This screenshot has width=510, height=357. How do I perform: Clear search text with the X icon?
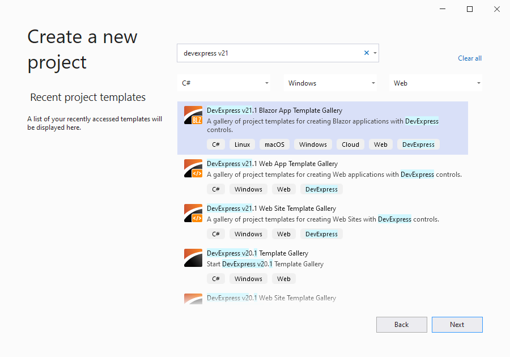pos(366,53)
